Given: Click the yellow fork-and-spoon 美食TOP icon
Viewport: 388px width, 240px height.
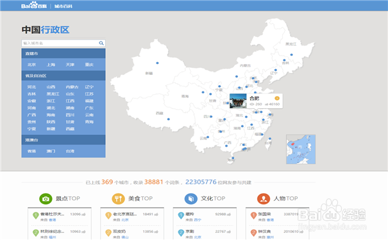Looking at the screenshot, I should [x=118, y=199].
